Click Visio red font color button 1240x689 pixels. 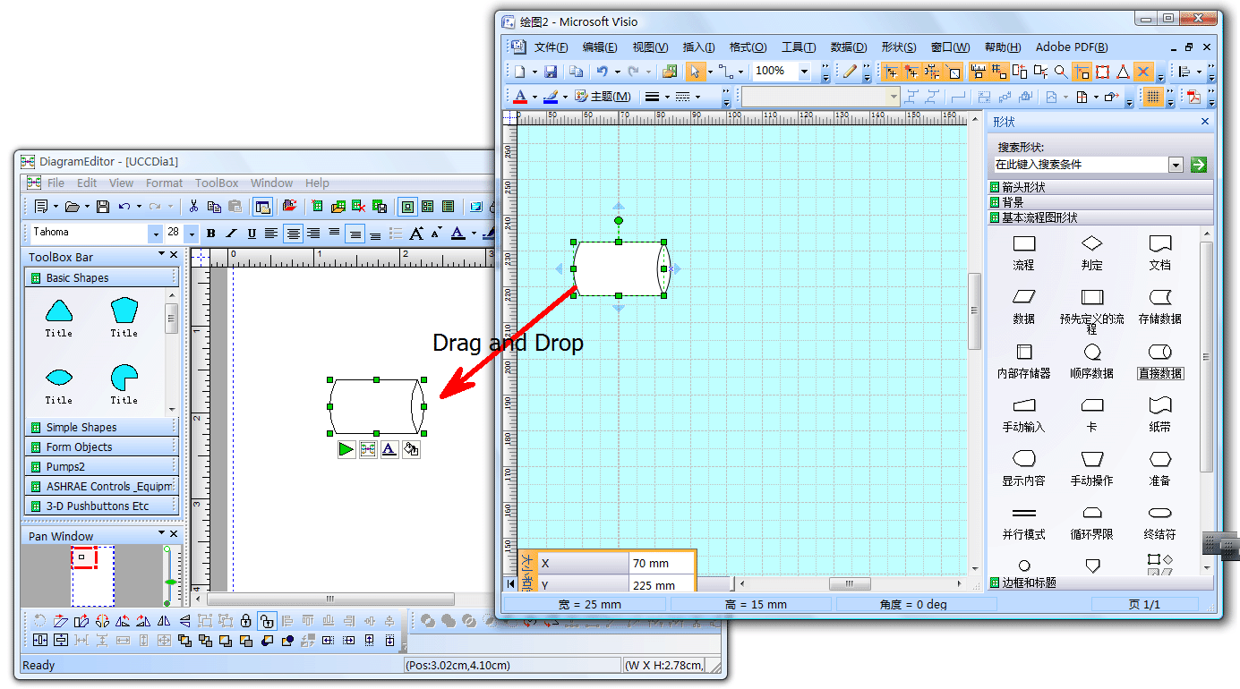click(x=521, y=97)
